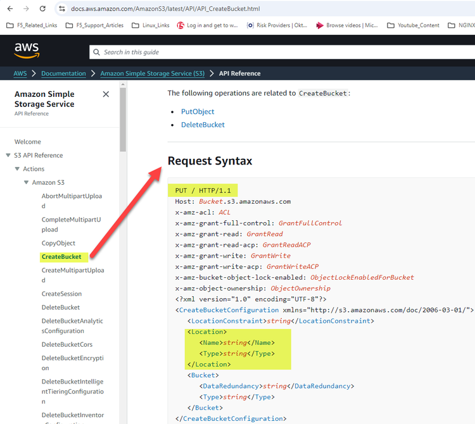Click the Documentation breadcrumb
The width and height of the screenshot is (475, 424).
(63, 73)
